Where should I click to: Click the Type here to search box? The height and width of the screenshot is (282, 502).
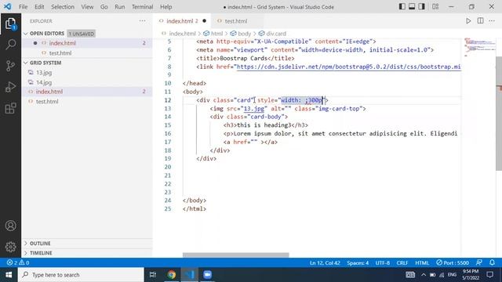point(81,275)
